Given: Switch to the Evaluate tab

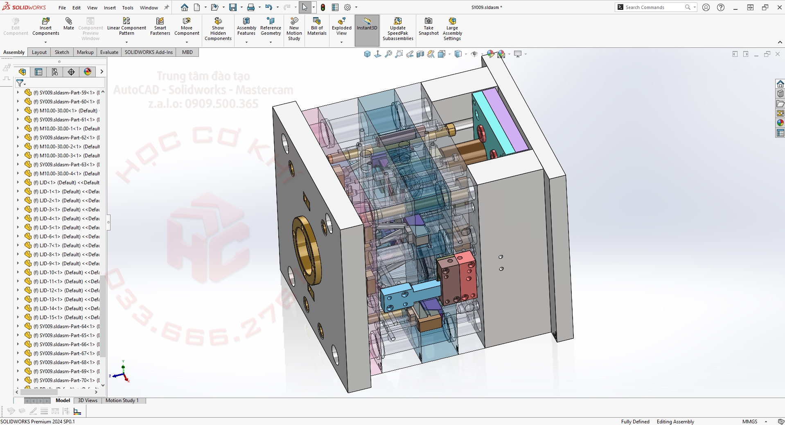Looking at the screenshot, I should (x=109, y=52).
